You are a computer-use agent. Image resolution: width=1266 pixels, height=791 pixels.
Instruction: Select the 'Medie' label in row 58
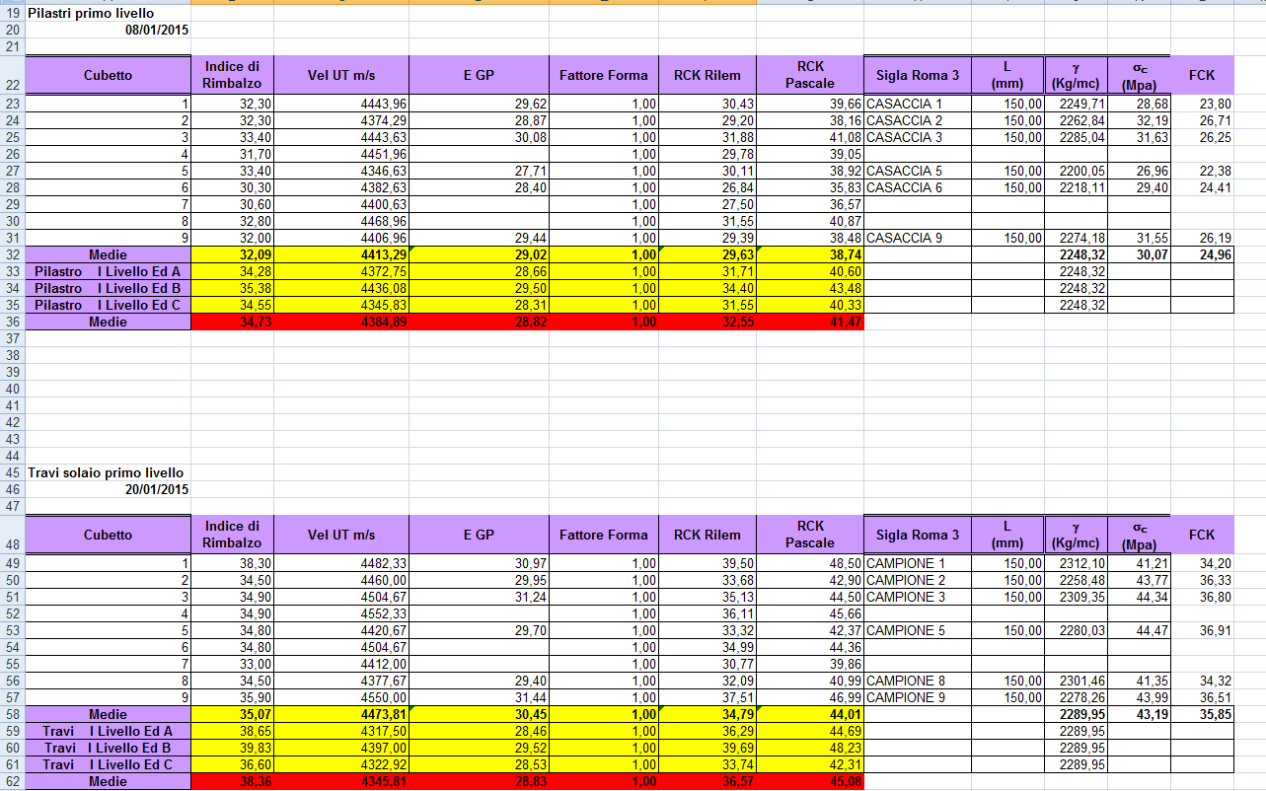click(x=108, y=714)
